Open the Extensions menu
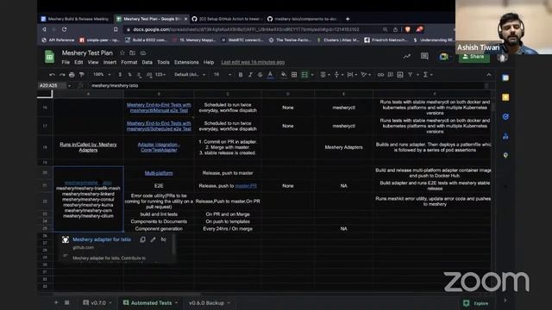This screenshot has width=552, height=310. (x=186, y=62)
